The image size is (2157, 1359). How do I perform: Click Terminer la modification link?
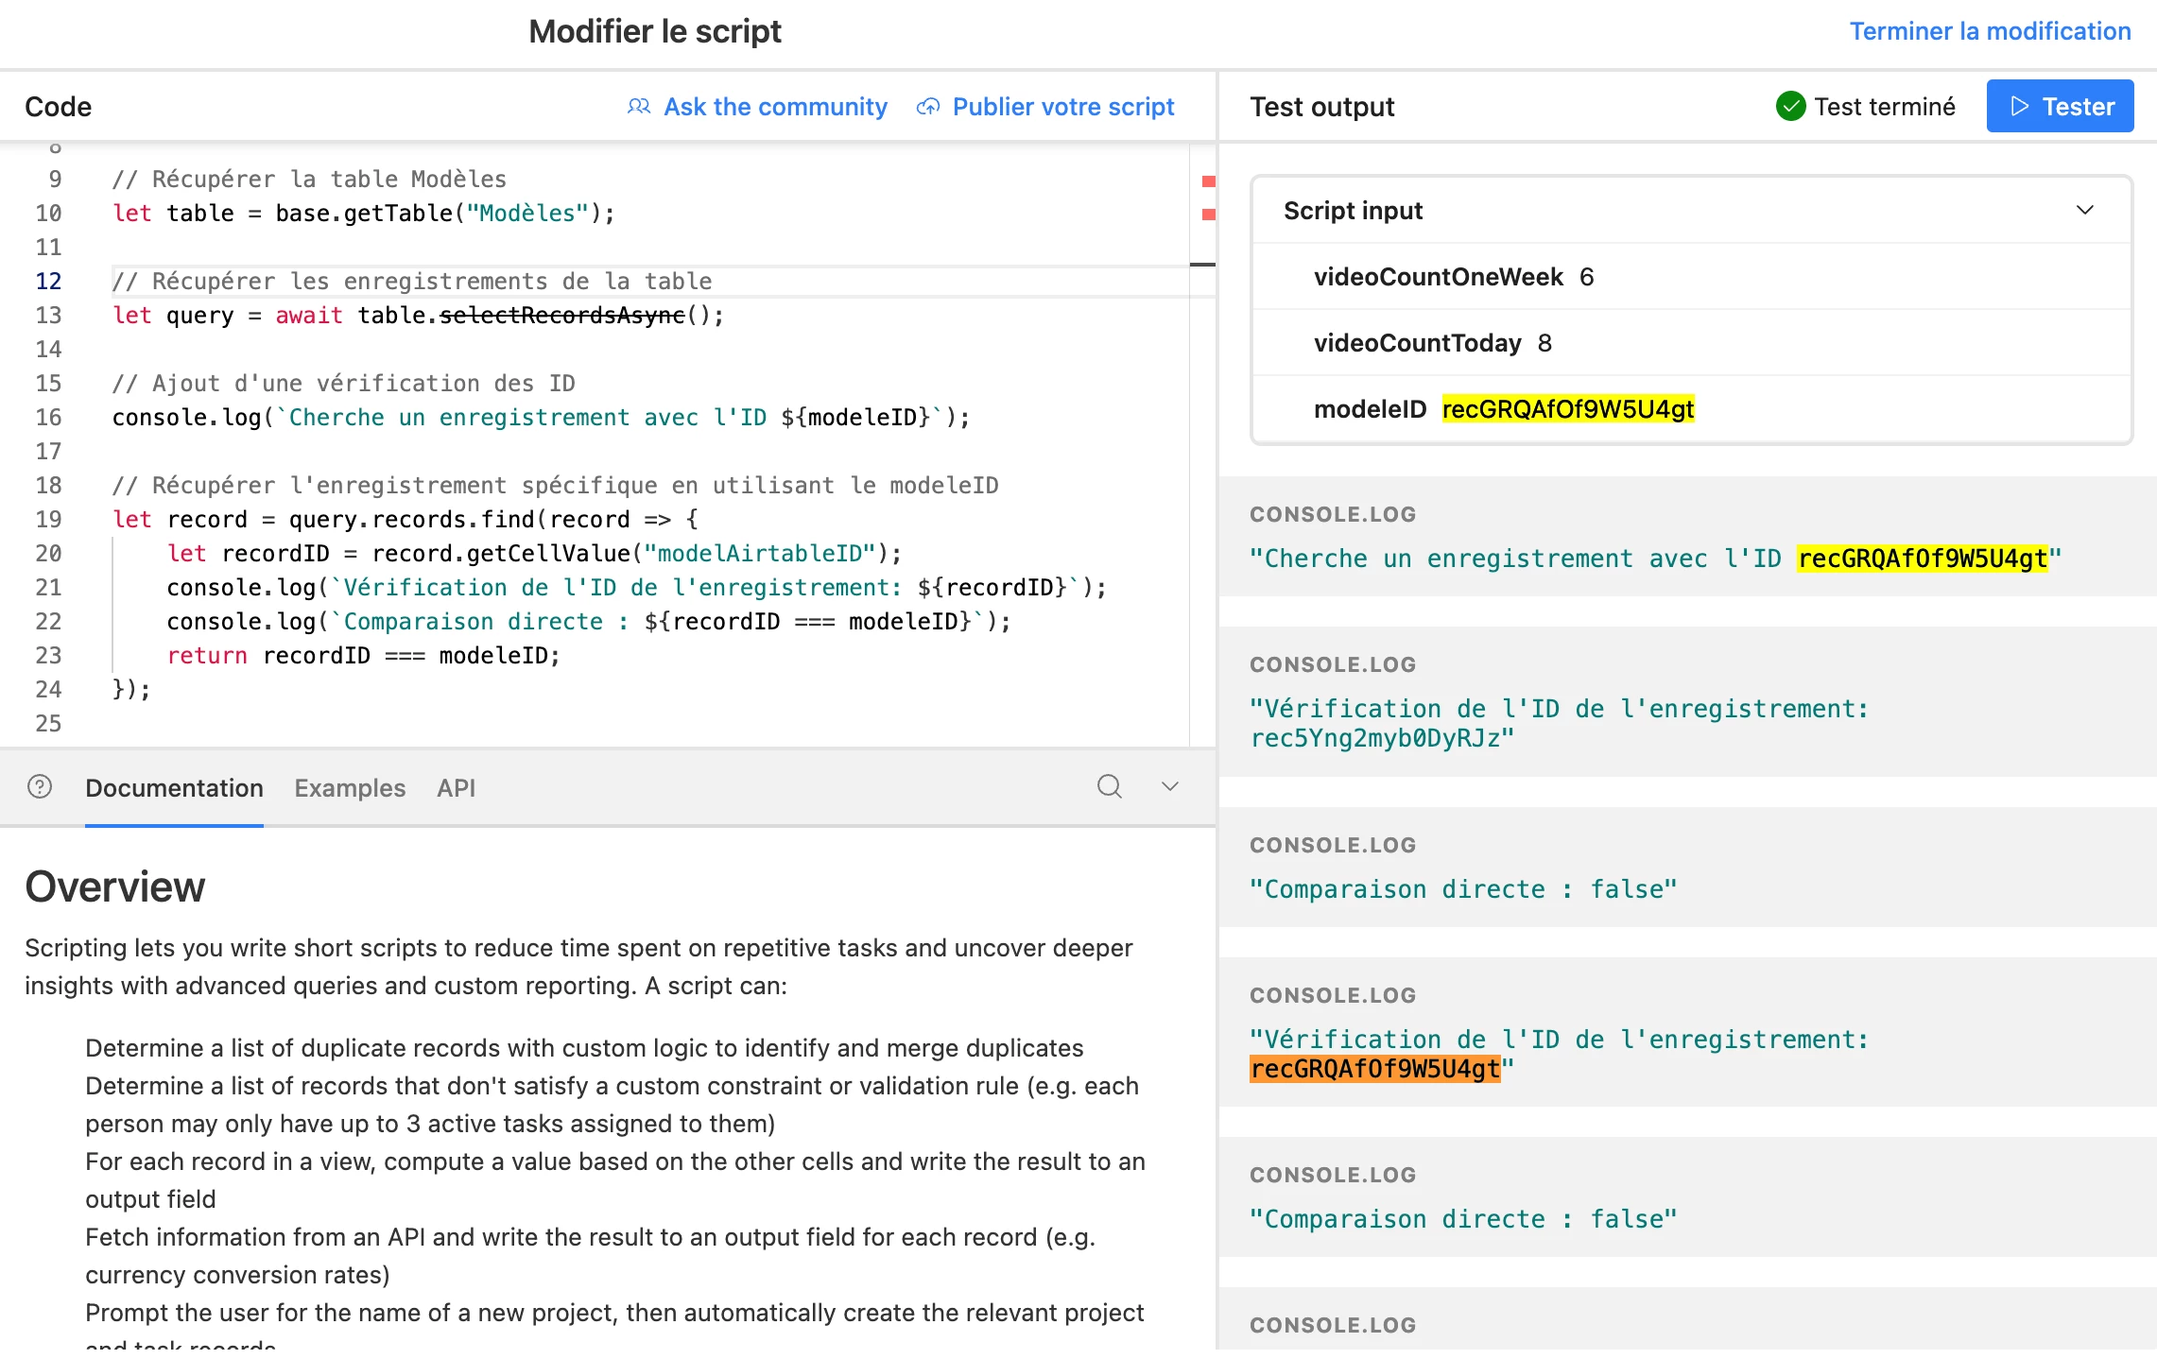pyautogui.click(x=1990, y=31)
